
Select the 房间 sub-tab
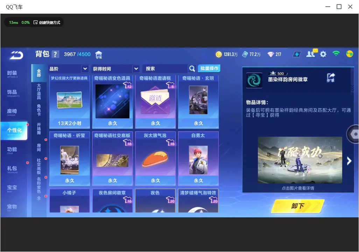[x=39, y=148]
